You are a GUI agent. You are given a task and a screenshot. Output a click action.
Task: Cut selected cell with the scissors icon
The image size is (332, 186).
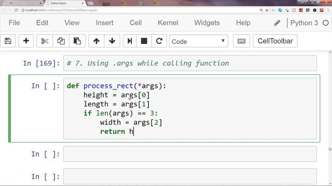(x=45, y=41)
